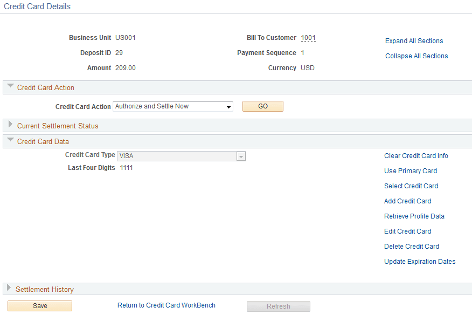Open the Bill To Customer 1001 link

pyautogui.click(x=308, y=38)
